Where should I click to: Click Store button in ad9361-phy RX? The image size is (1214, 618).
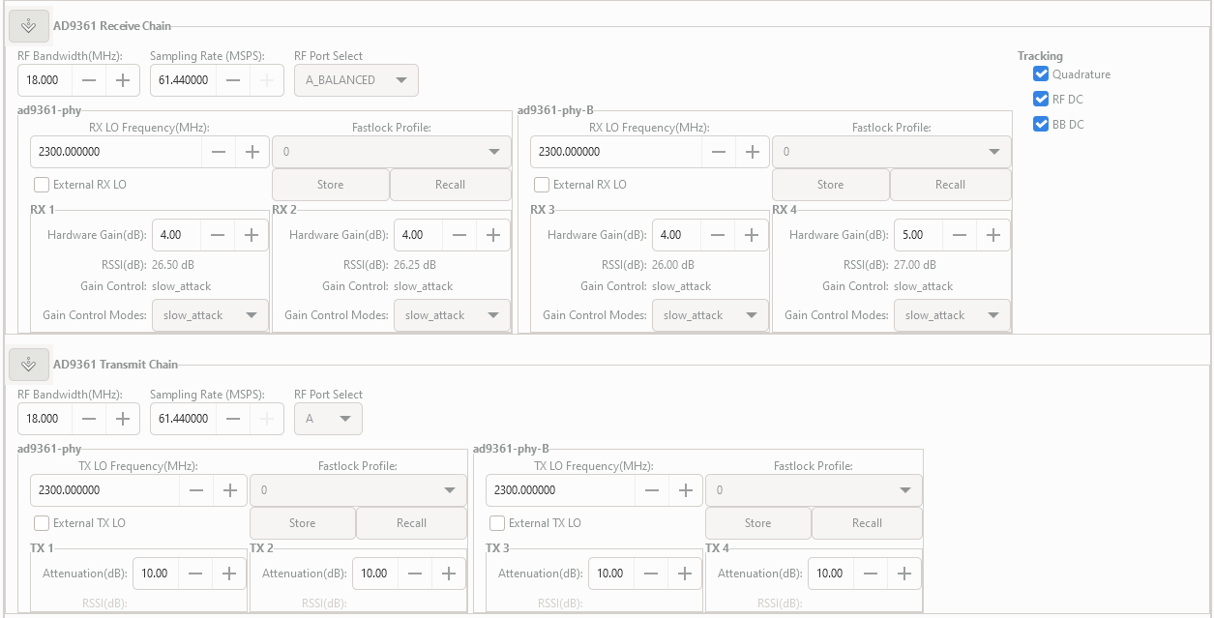331,185
